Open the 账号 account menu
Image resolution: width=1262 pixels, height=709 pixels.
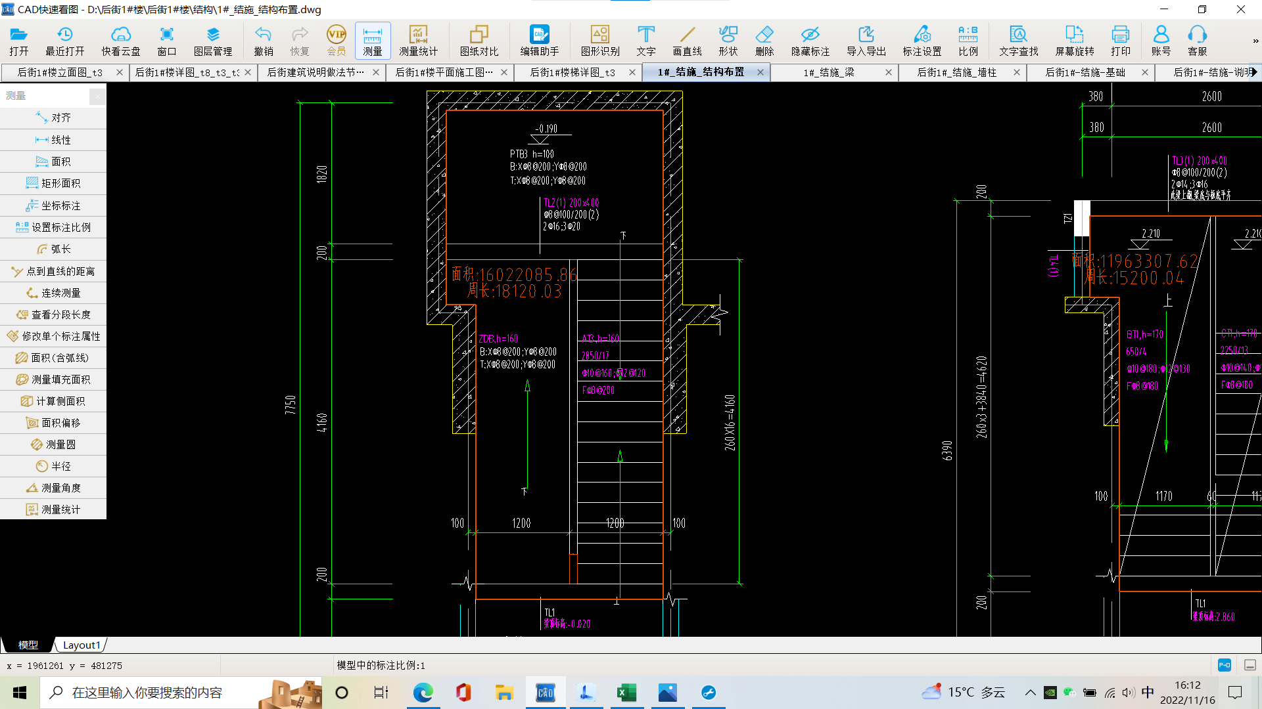click(x=1161, y=41)
